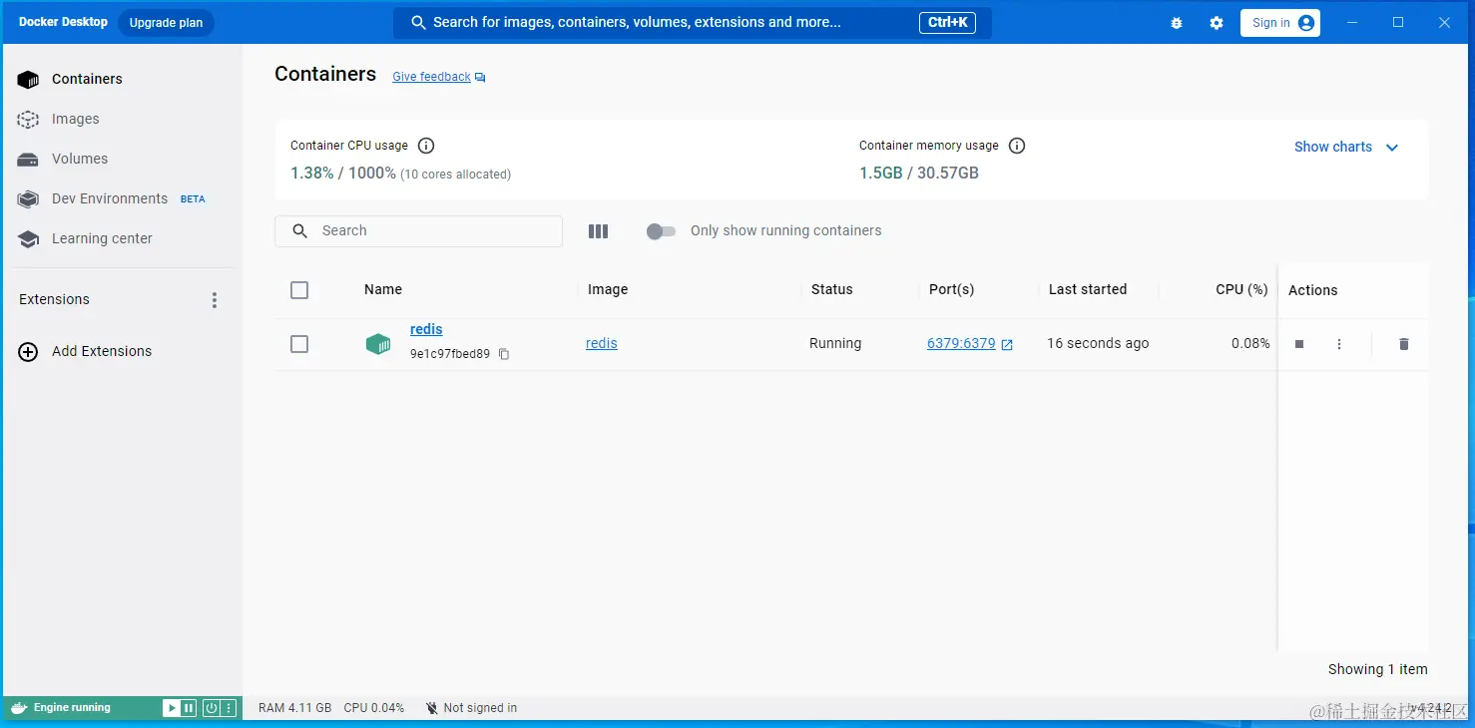Sort by Name column header
Image resolution: width=1475 pixels, height=728 pixels.
click(x=383, y=289)
